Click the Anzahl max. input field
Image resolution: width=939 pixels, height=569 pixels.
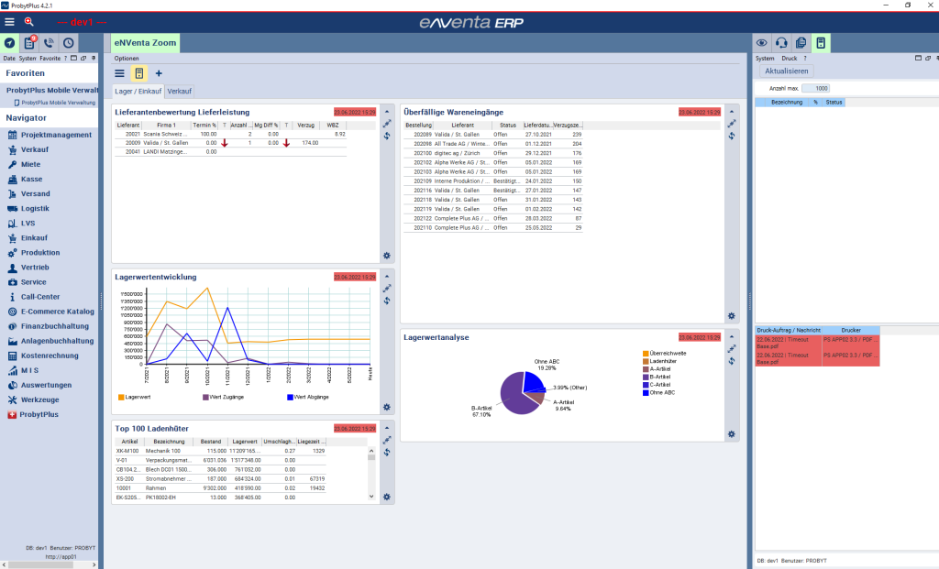coord(815,88)
